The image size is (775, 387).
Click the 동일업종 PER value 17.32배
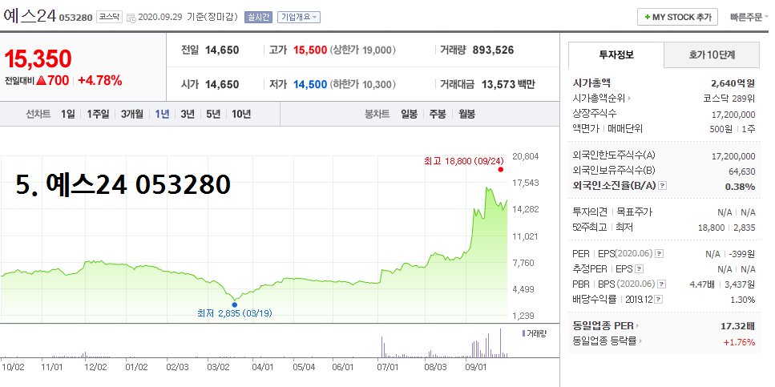(738, 326)
